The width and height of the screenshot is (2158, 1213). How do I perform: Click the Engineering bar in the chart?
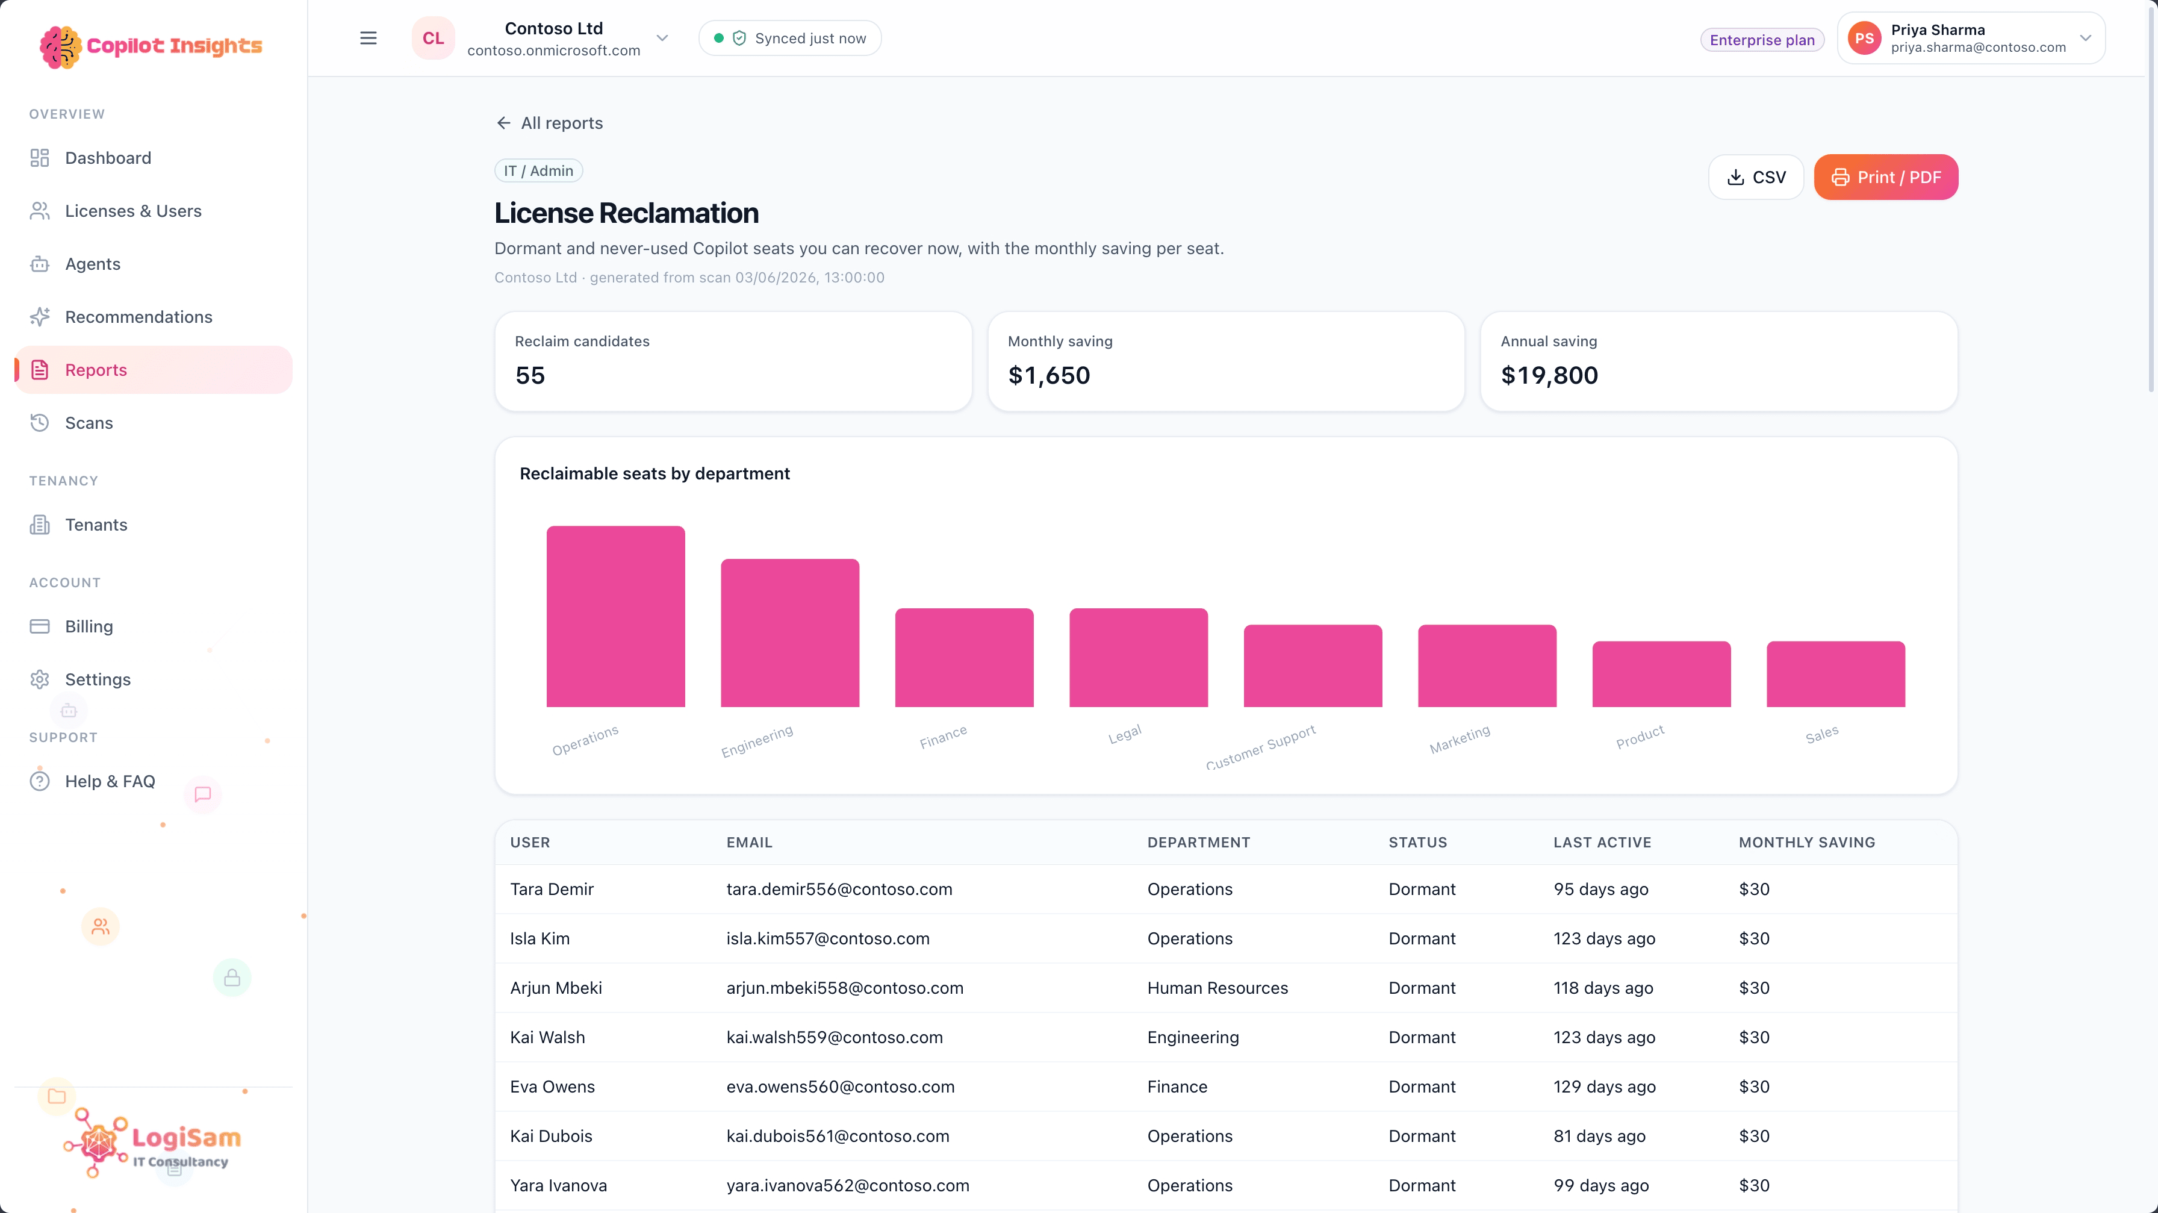point(790,634)
